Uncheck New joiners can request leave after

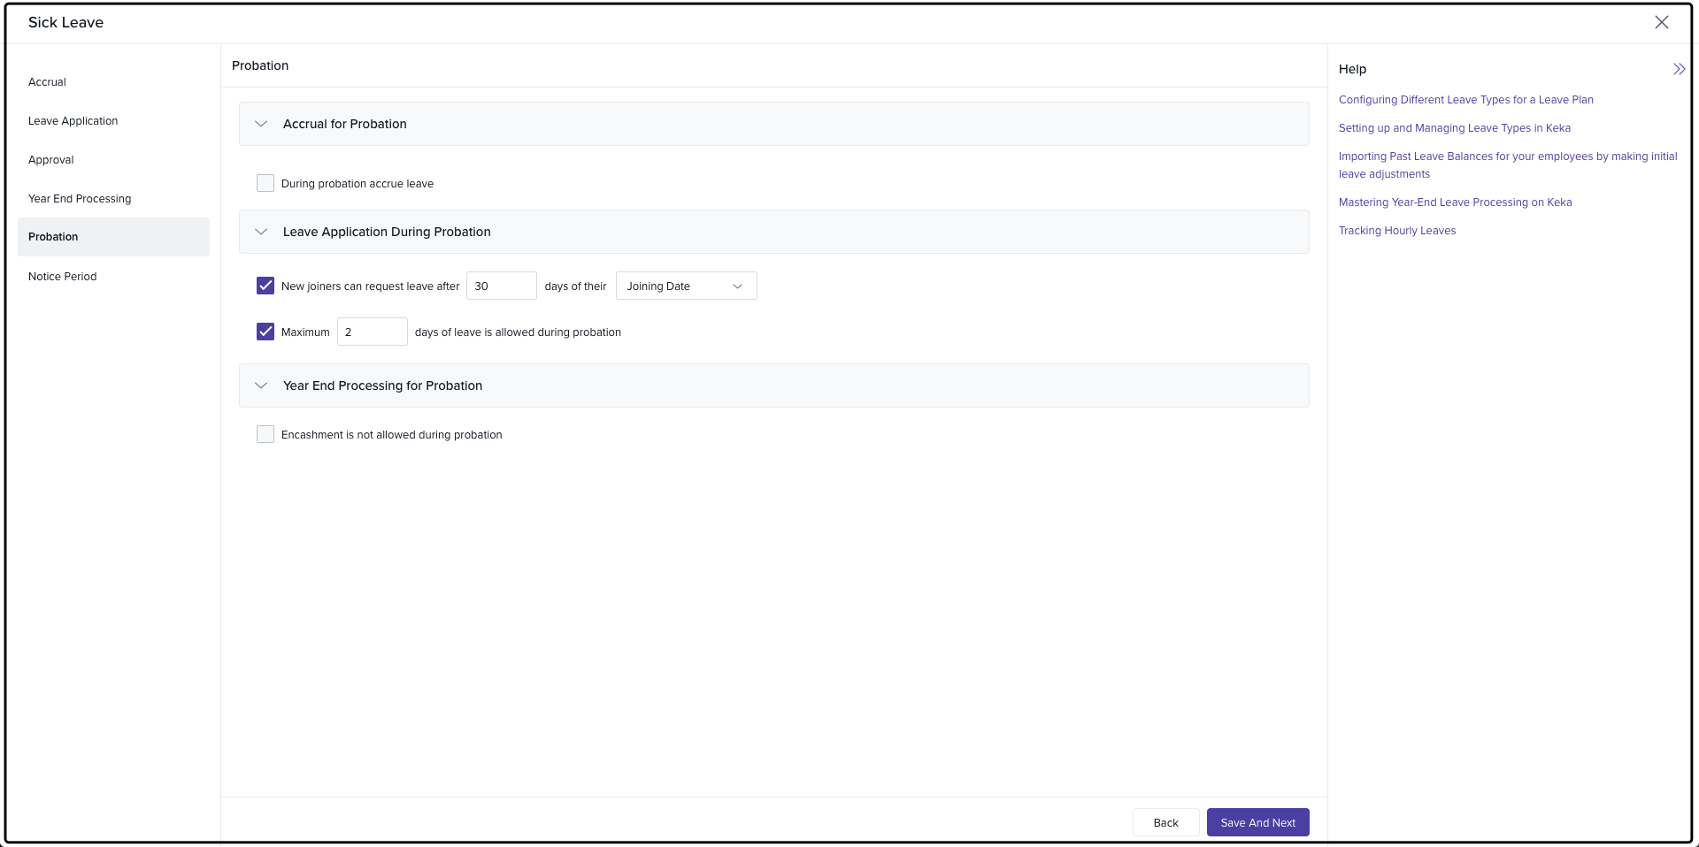(265, 286)
